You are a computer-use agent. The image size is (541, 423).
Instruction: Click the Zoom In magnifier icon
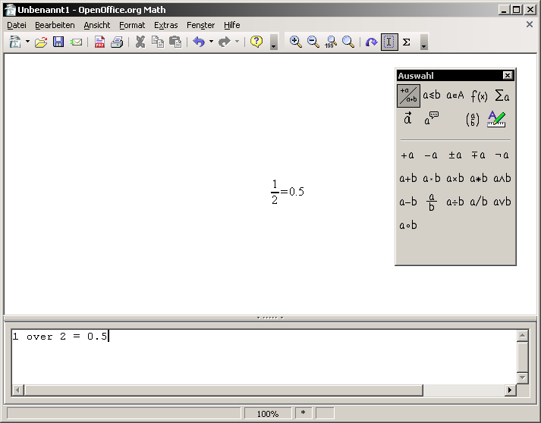[x=296, y=42]
